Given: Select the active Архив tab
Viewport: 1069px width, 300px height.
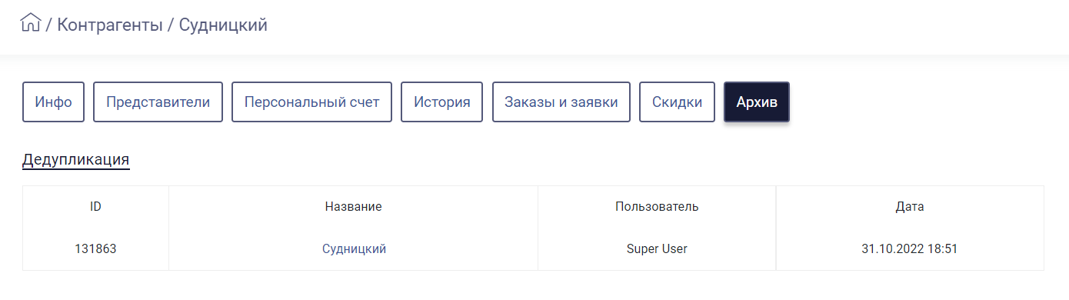Looking at the screenshot, I should point(757,102).
